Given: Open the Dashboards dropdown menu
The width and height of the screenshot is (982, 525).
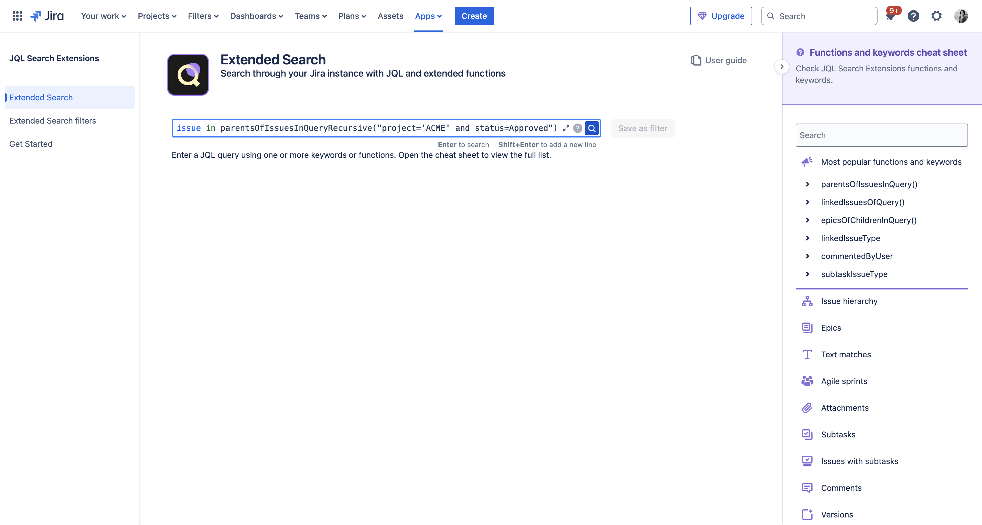Looking at the screenshot, I should [x=256, y=16].
